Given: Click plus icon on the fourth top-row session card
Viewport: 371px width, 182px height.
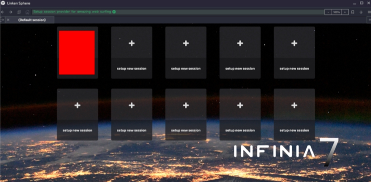Looking at the screenshot, I should (240, 43).
